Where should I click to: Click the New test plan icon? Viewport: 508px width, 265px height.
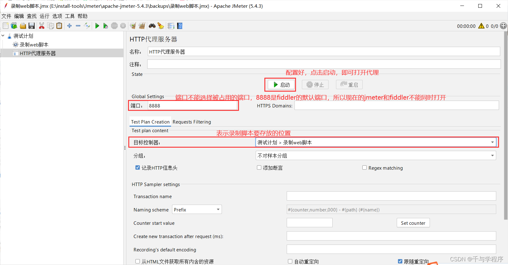tap(6, 26)
